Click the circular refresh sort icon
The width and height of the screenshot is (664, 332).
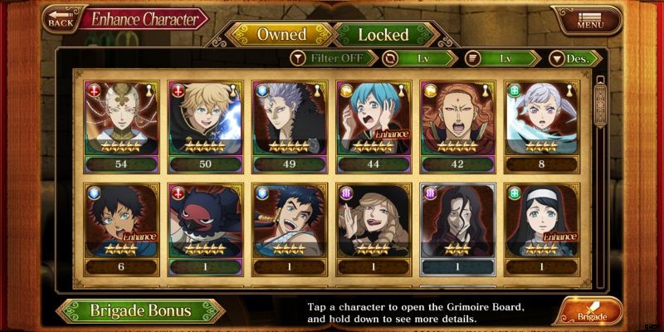click(389, 58)
